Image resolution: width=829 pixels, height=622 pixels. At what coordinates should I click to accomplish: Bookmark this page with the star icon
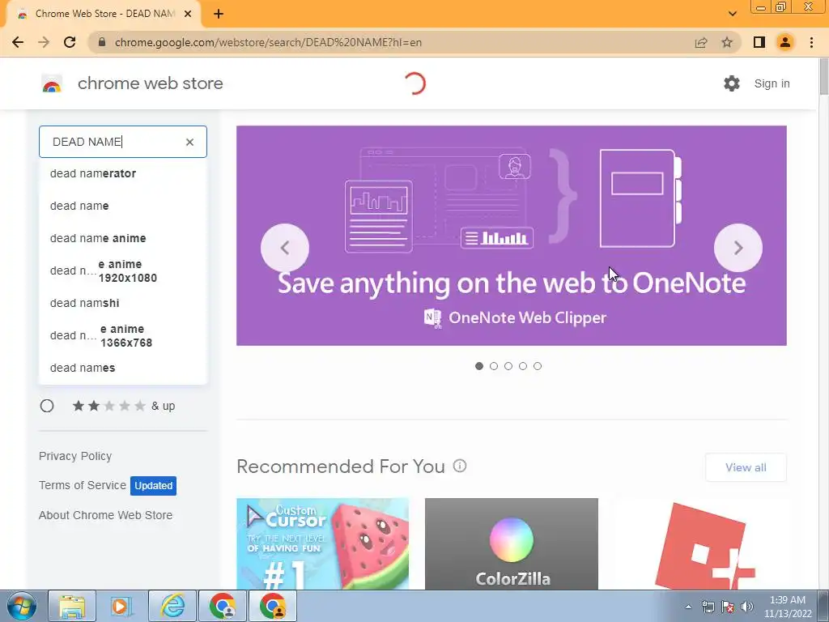click(727, 42)
